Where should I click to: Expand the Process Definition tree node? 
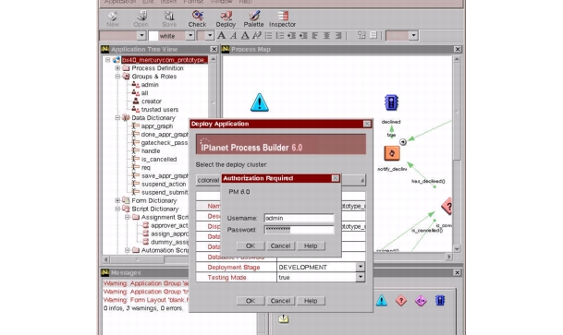(117, 68)
